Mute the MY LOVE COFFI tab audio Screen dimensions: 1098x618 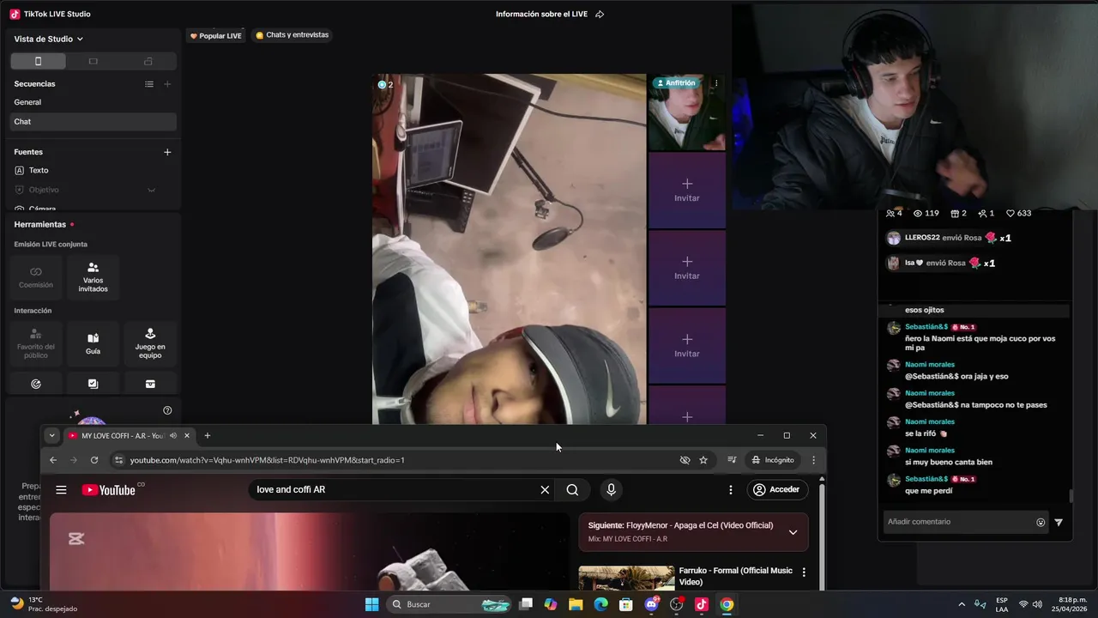click(173, 435)
